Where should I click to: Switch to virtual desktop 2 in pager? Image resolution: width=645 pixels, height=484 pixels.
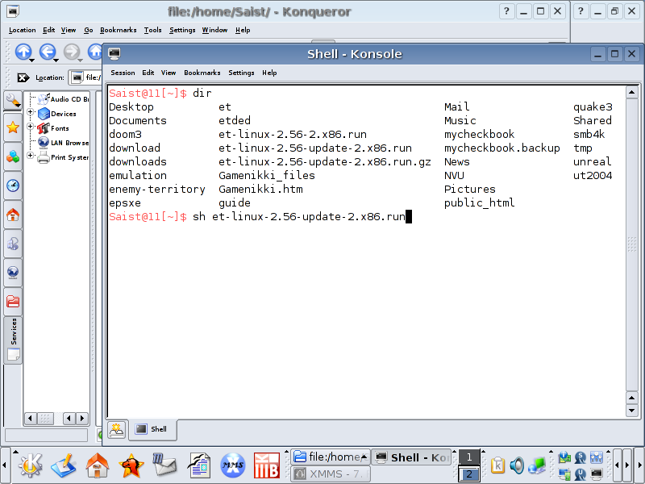[x=469, y=474]
